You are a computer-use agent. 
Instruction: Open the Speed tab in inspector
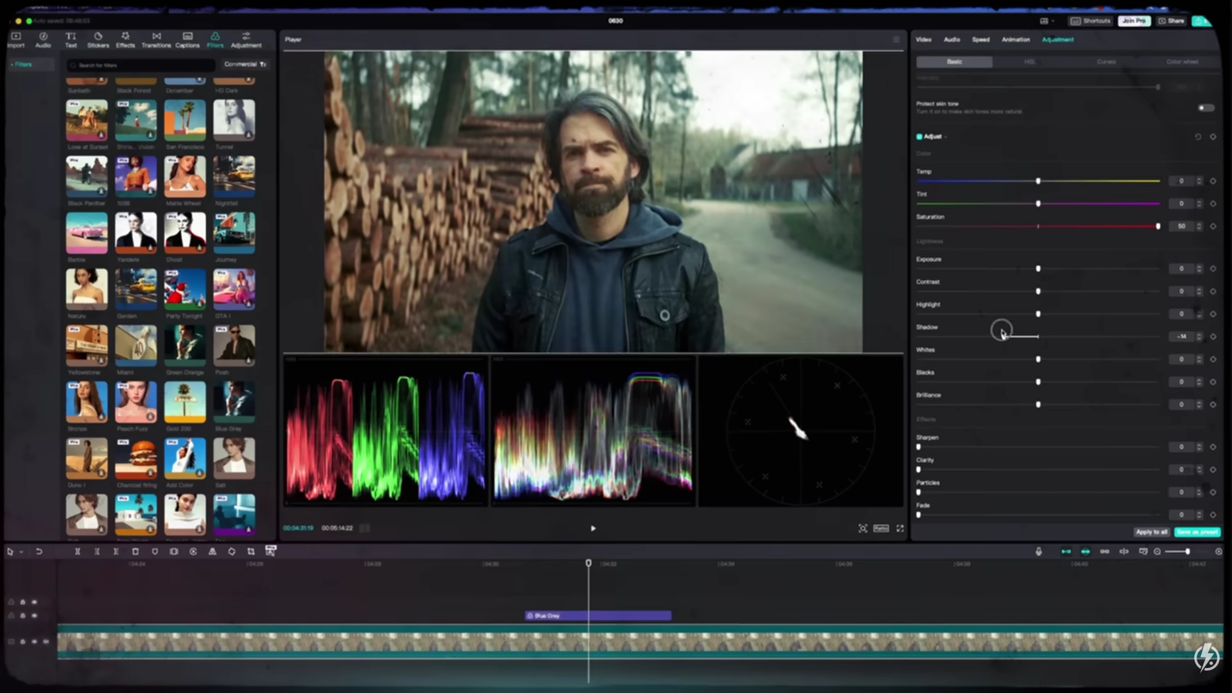click(980, 40)
